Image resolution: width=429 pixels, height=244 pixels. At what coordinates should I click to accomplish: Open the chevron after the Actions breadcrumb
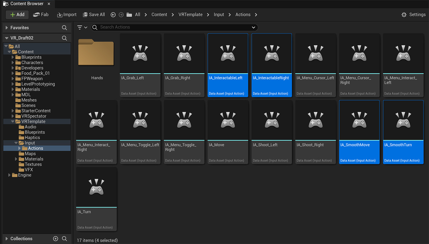[256, 15]
